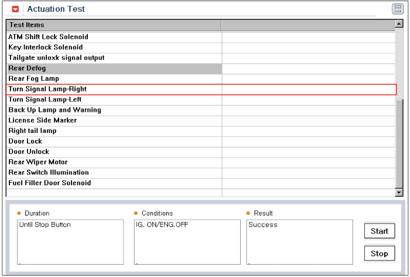Click the Conditions box showing IG. ON/ENG.OFF
The height and width of the screenshot is (277, 410).
(187, 242)
